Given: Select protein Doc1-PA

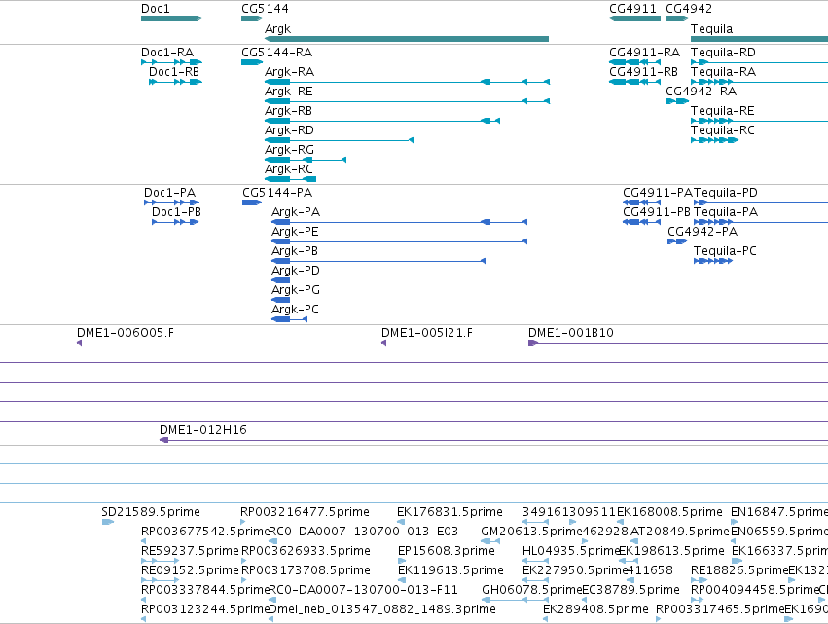Looking at the screenshot, I should point(171,202).
